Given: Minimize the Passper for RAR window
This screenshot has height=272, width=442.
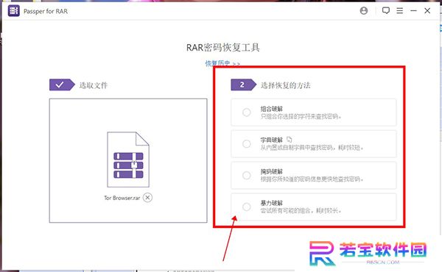Looking at the screenshot, I should coord(413,11).
